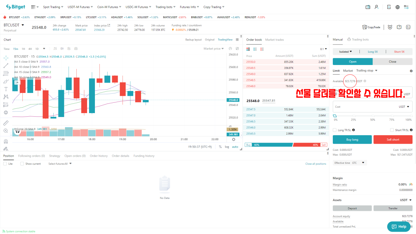416x234 pixels.
Task: Switch to the Close position button
Action: [393, 61]
